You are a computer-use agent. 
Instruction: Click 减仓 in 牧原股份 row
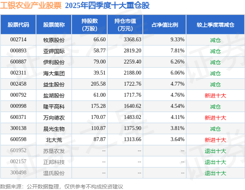pyautogui.click(x=215, y=40)
